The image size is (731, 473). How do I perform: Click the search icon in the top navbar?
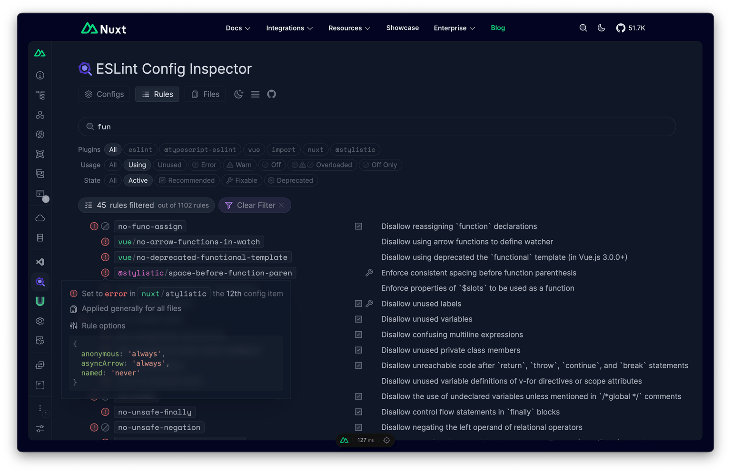click(583, 28)
